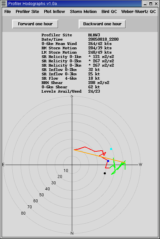Click the W axis label
The width and height of the screenshot is (160, 239).
click(x=140, y=165)
